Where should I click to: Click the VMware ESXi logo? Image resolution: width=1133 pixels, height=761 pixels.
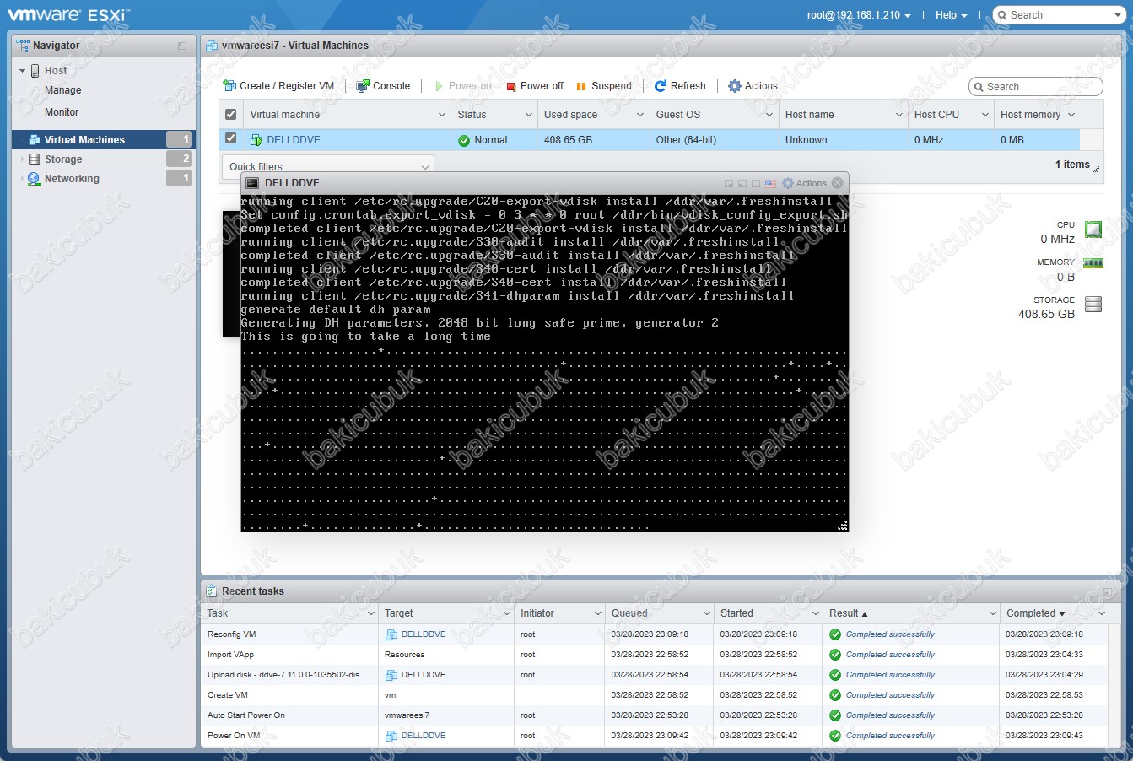[x=68, y=14]
